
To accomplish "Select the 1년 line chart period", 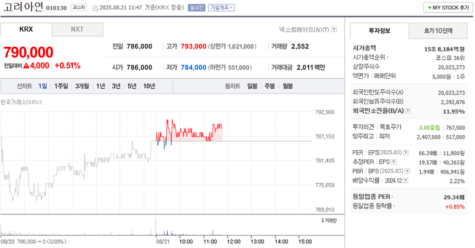I will pos(100,86).
